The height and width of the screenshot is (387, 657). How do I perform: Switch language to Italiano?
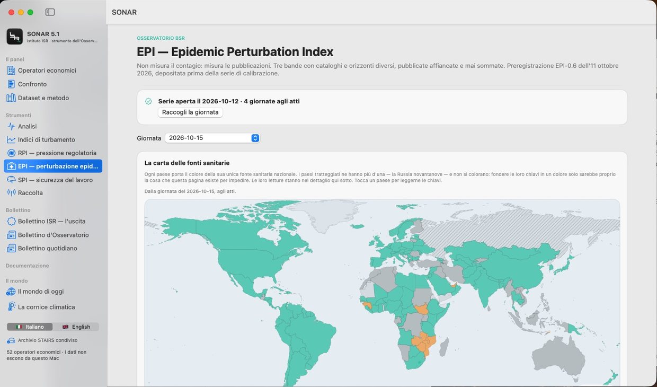click(30, 327)
